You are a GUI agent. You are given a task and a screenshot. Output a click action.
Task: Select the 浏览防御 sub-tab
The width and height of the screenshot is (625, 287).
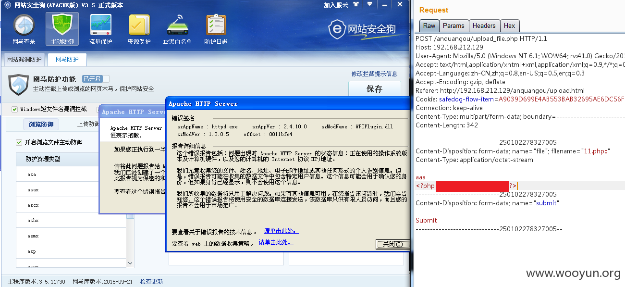click(41, 125)
